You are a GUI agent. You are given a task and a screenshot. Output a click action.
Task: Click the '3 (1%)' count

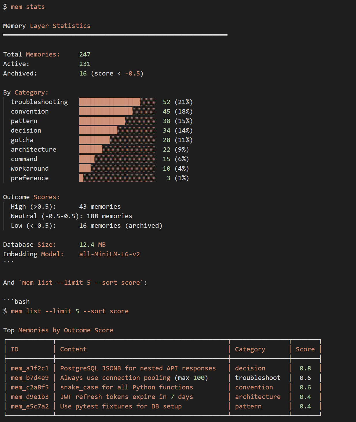point(178,178)
